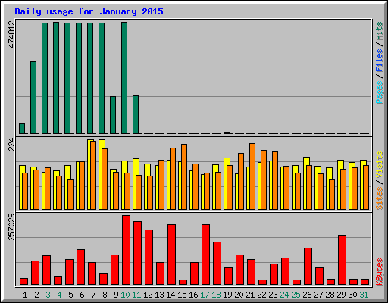Click the orange bar for day 21
The width and height of the screenshot is (388, 303).
(252, 176)
